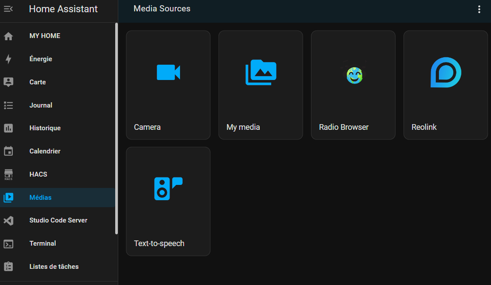Select the Médias menu item
The image size is (491, 285).
coord(58,198)
